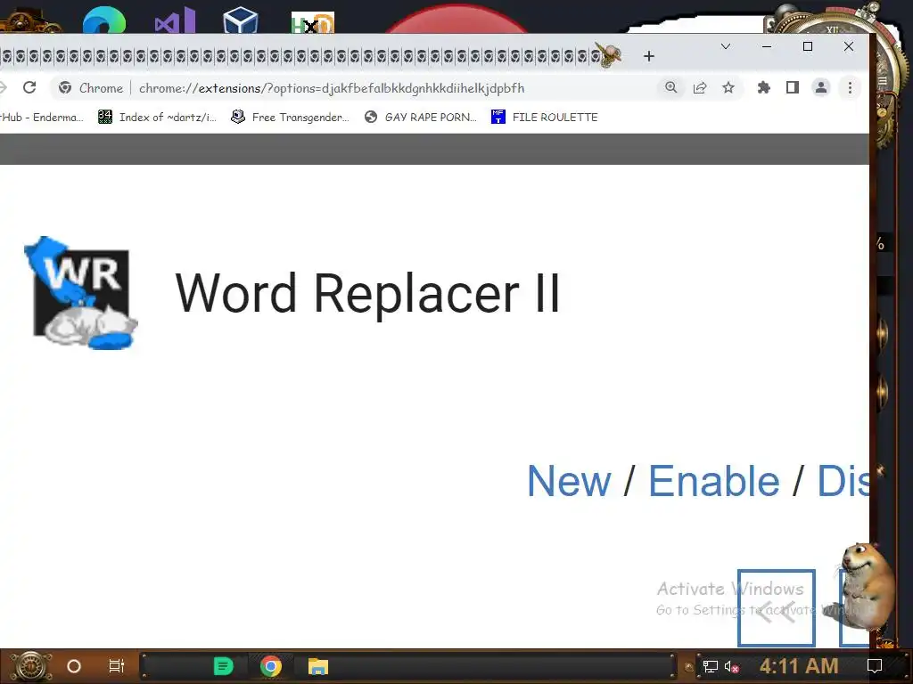Open HxD hex editor desktop icon
Image resolution: width=913 pixels, height=684 pixels.
click(x=313, y=23)
